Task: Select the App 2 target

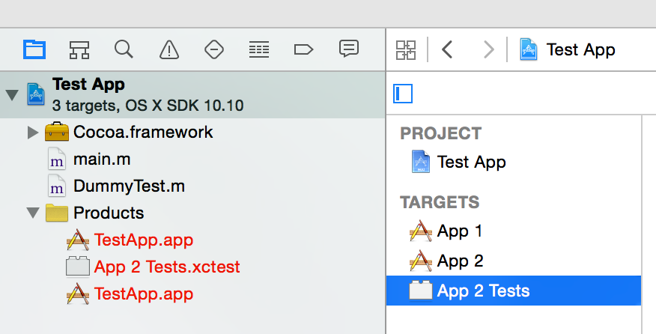Action: [x=461, y=261]
